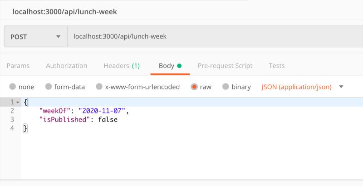Viewport: 363px width, 186px height.
Task: Open the Tests tab
Action: [x=277, y=66]
